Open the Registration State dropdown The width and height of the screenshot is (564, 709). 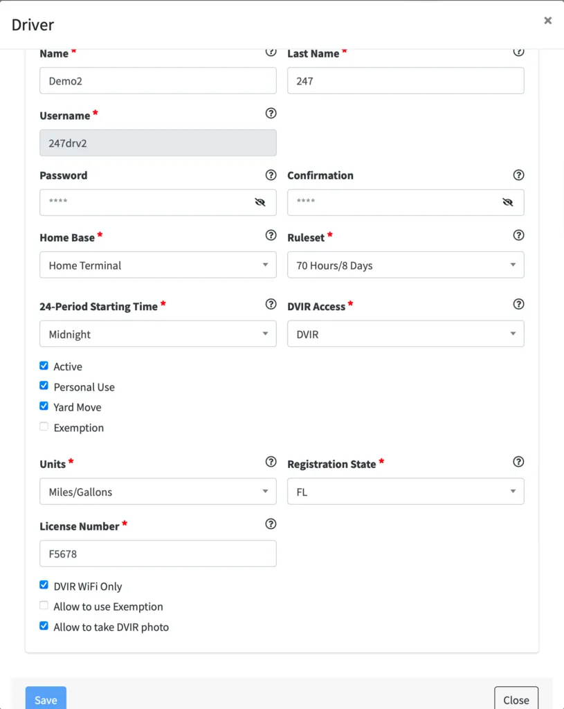coord(406,492)
